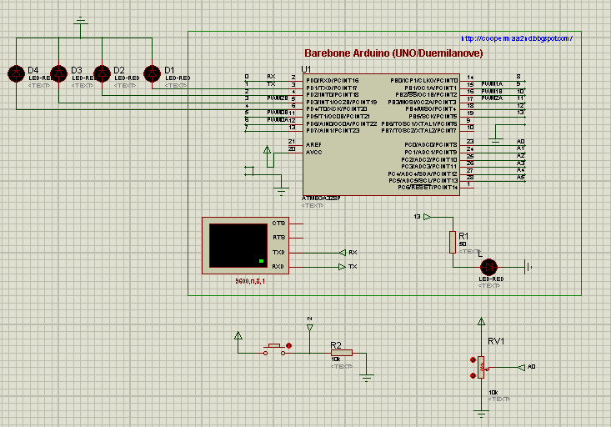Click the 13 input terminal above R1
This screenshot has height=427, width=611.
click(x=427, y=217)
